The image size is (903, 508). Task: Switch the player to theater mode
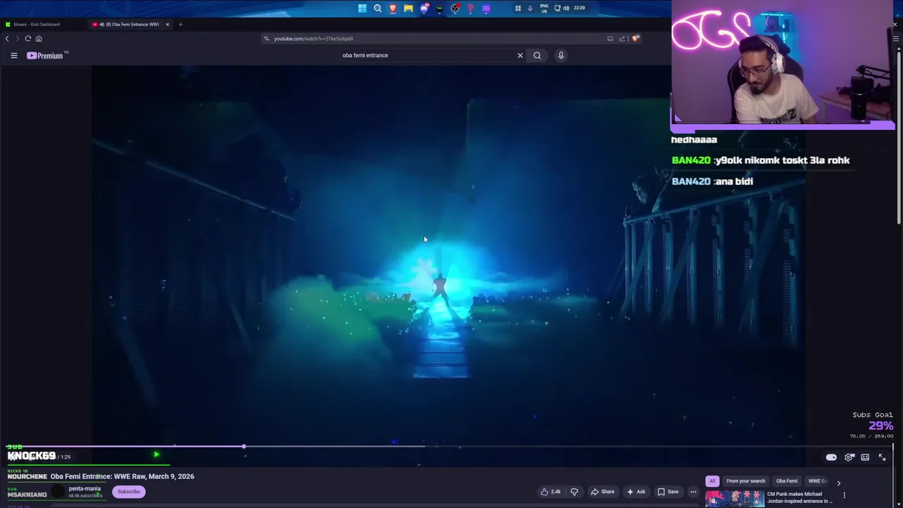865,457
